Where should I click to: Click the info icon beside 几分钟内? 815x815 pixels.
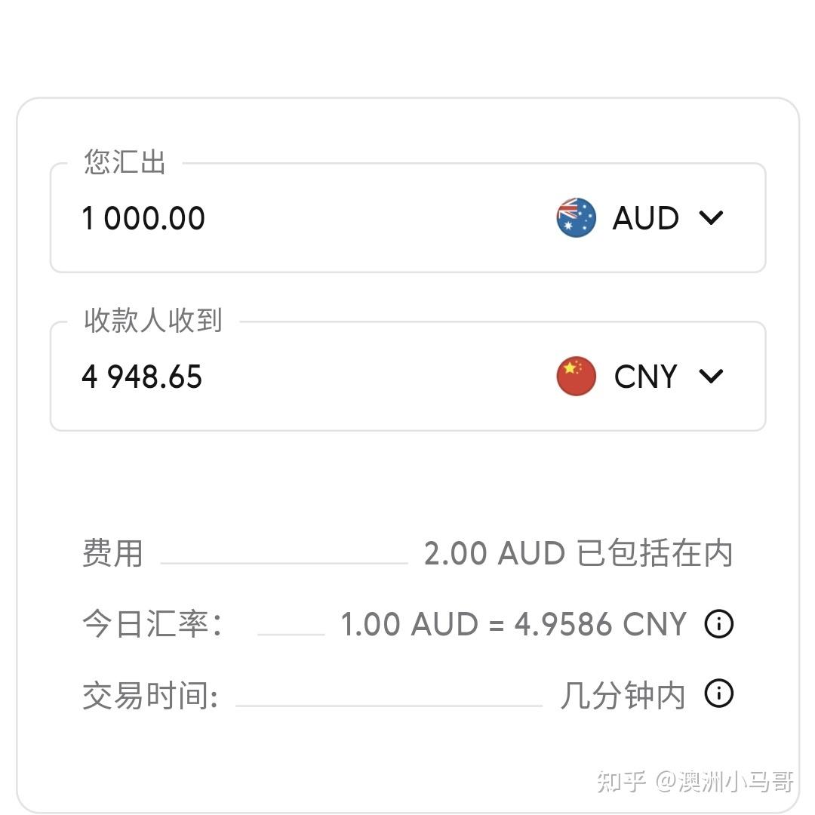pos(719,694)
